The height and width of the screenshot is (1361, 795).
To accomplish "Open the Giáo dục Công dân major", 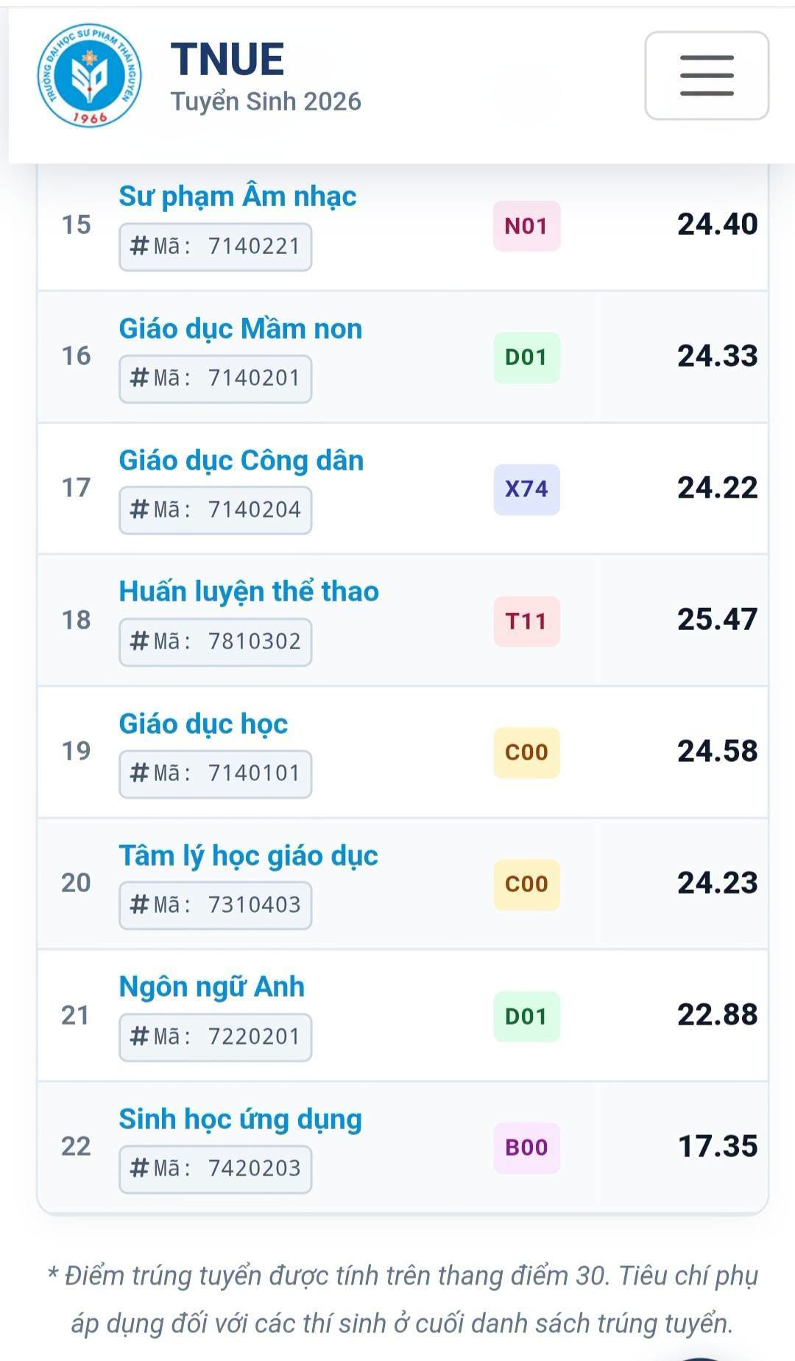I will (x=241, y=461).
